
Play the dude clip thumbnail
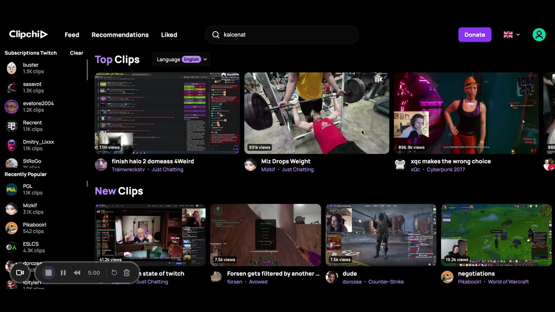coord(381,235)
